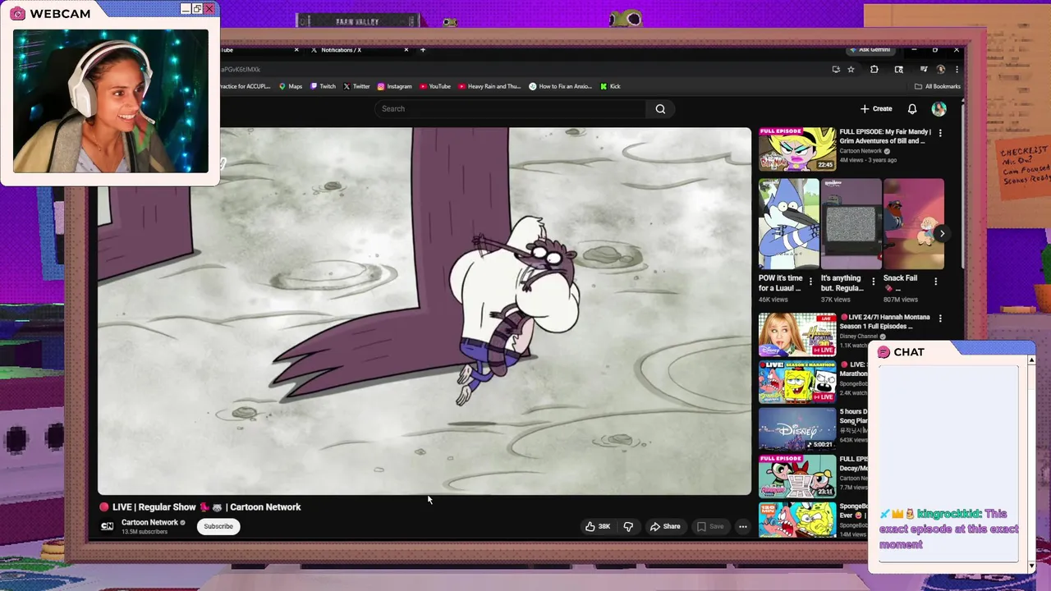Click the WEBCAM camera icon

17,14
